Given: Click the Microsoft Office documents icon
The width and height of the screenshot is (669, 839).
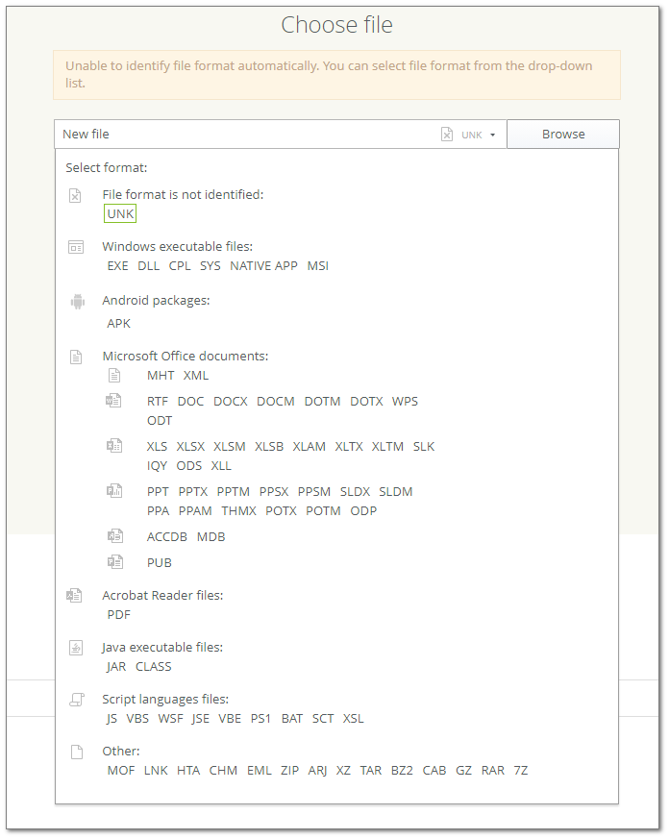Looking at the screenshot, I should (x=76, y=357).
